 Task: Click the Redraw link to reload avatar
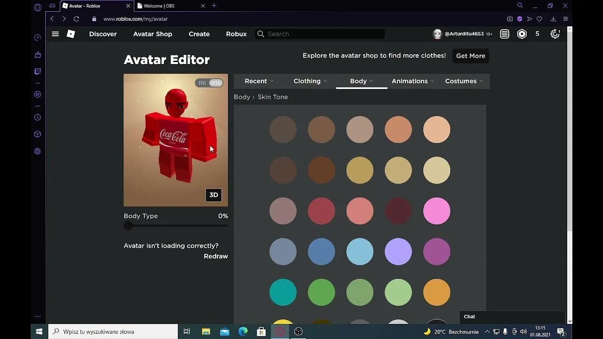click(x=216, y=256)
